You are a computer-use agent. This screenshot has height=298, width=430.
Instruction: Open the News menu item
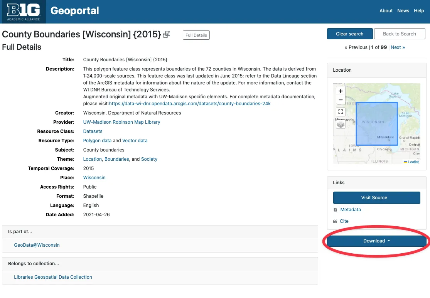[403, 11]
